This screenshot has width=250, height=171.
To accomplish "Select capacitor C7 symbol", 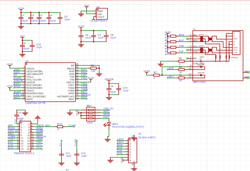I will [x=93, y=36].
